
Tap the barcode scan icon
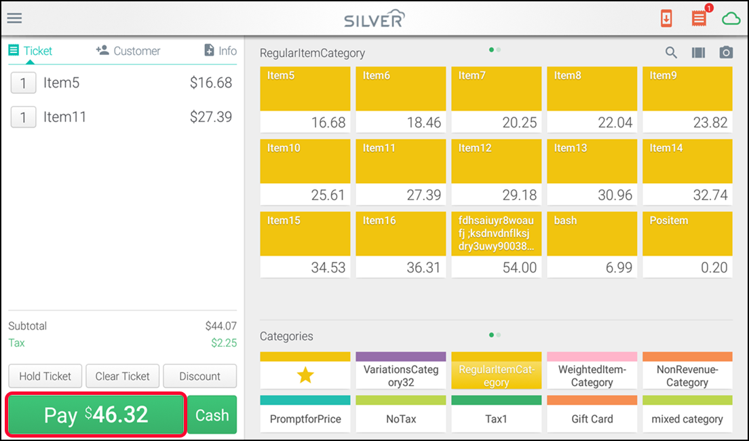(698, 52)
